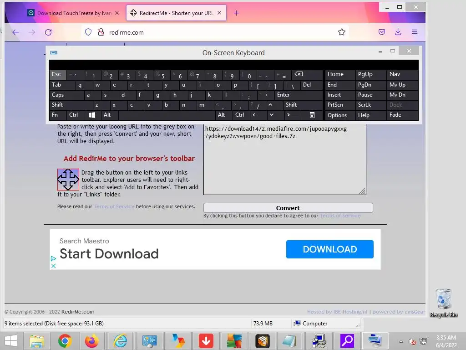
Task: Open the Recycle Bin on the desktop
Action: 444,303
